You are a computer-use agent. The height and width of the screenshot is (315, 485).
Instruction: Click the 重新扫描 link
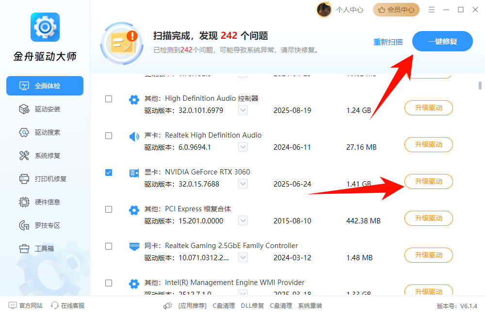click(388, 42)
